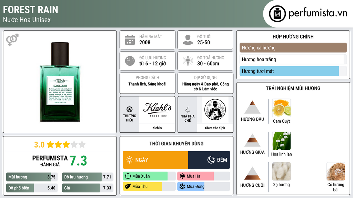
Task: Open the Kiehl's brand logo image
Action: pyautogui.click(x=157, y=110)
